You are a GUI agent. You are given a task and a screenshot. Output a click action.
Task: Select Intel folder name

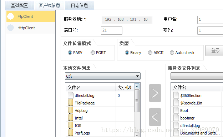(x=78, y=118)
